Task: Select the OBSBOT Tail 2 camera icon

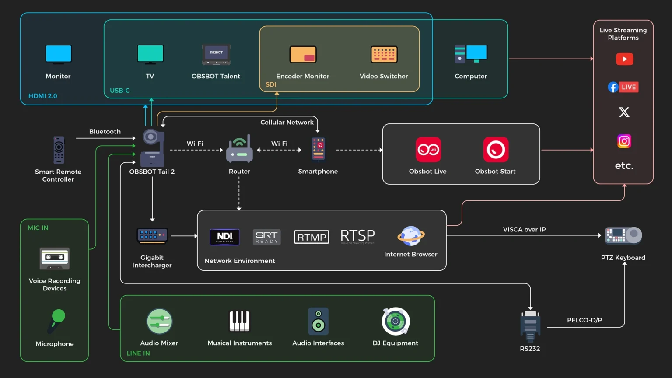Action: coord(152,147)
